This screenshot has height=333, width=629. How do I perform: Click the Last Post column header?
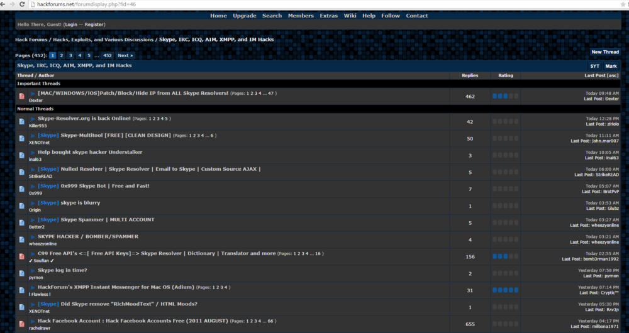tap(595, 75)
